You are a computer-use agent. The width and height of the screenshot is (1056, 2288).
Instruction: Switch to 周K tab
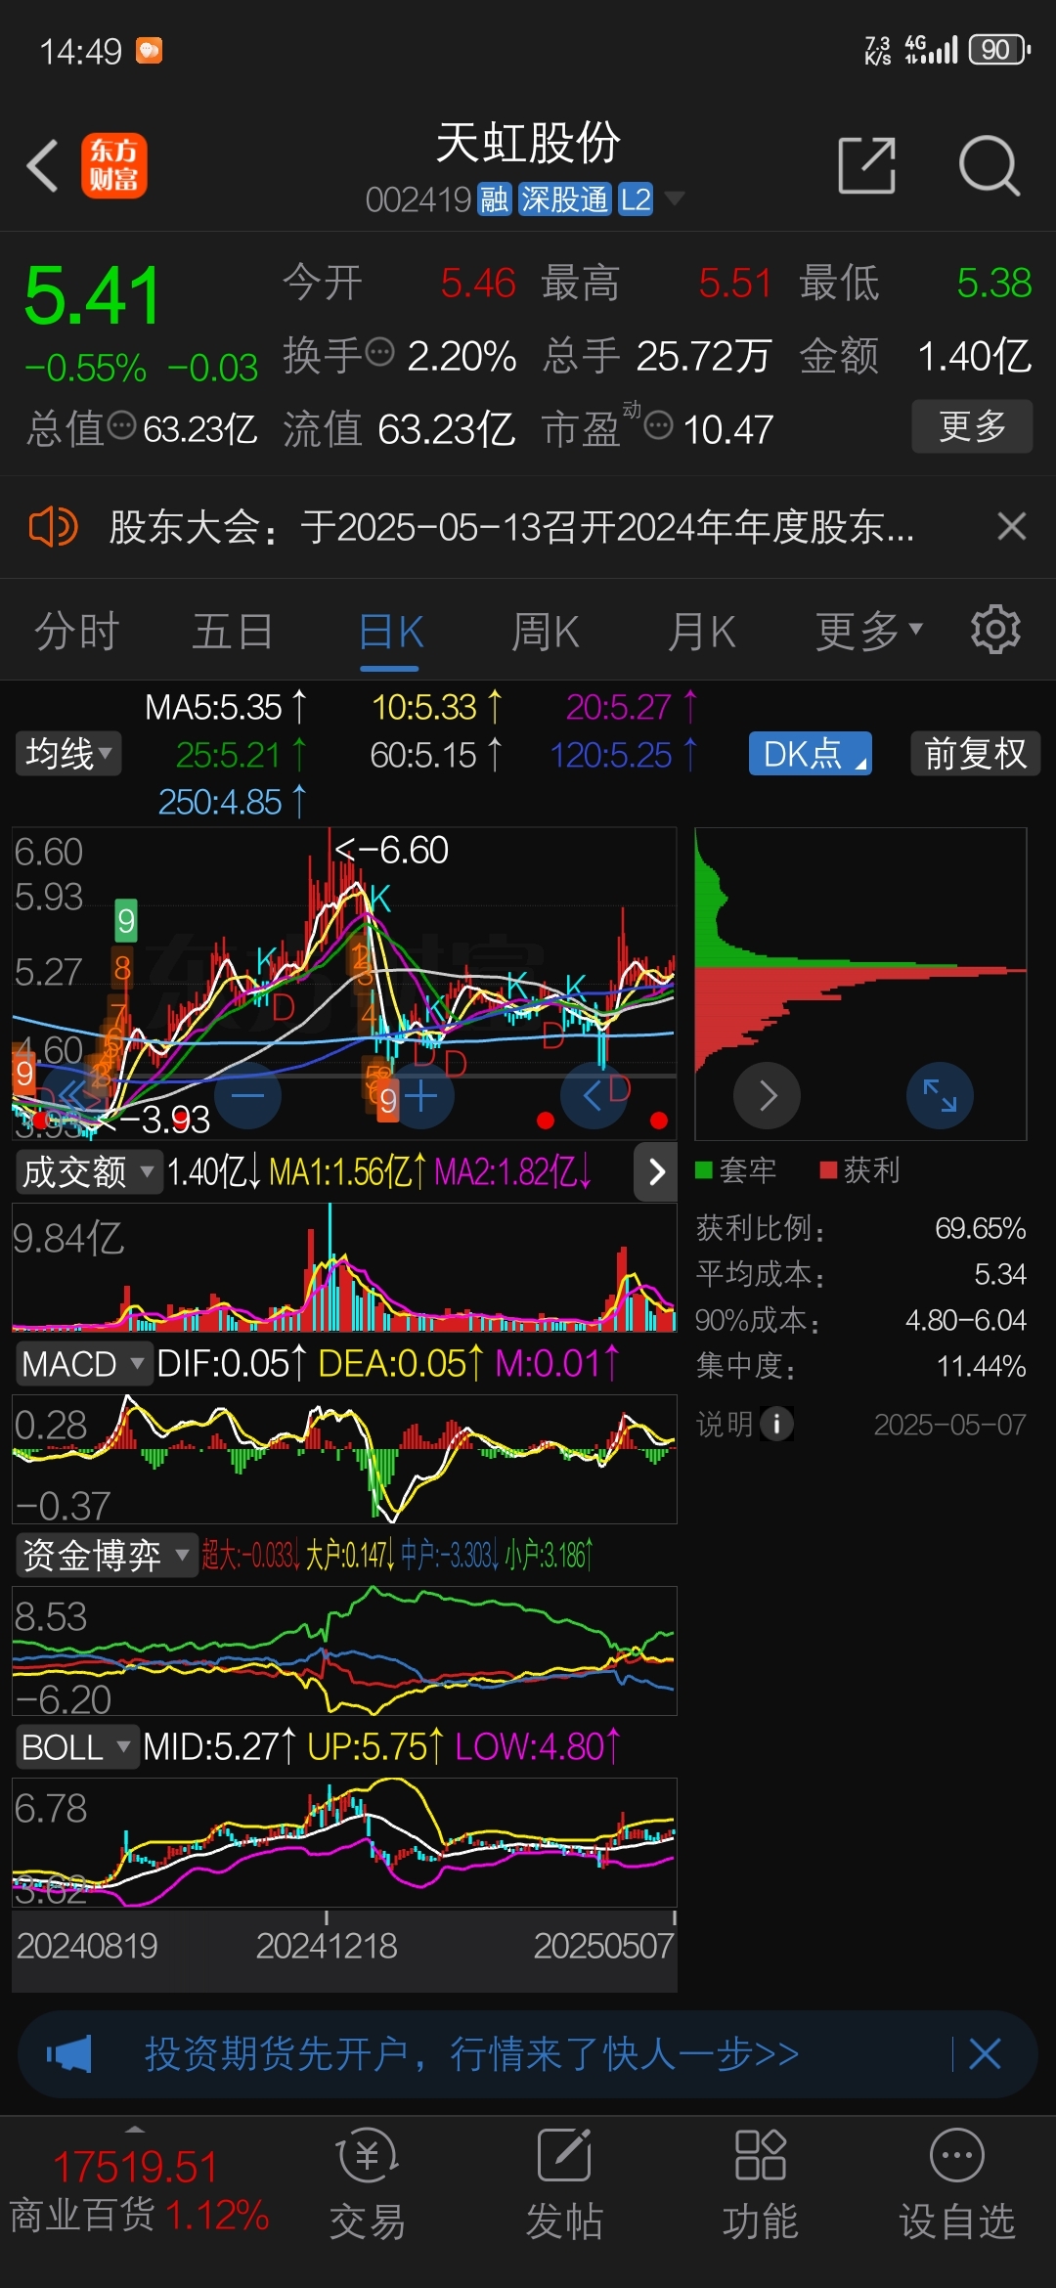click(546, 631)
